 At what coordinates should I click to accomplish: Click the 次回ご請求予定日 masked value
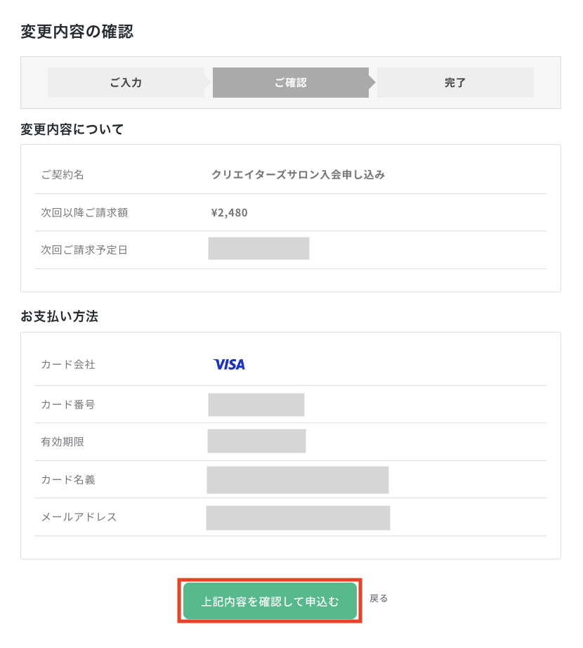point(258,248)
